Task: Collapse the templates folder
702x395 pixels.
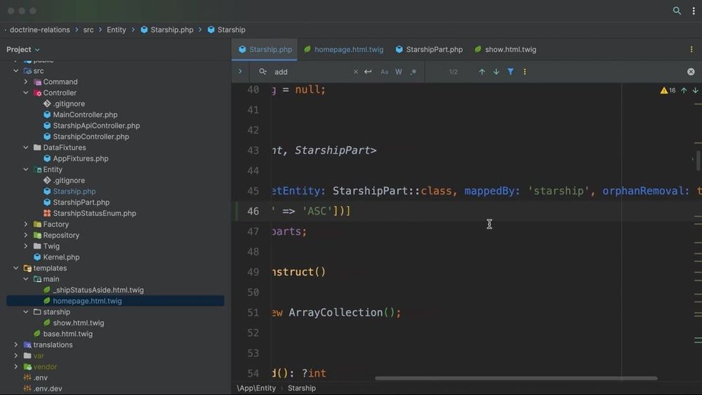Action: (15, 268)
